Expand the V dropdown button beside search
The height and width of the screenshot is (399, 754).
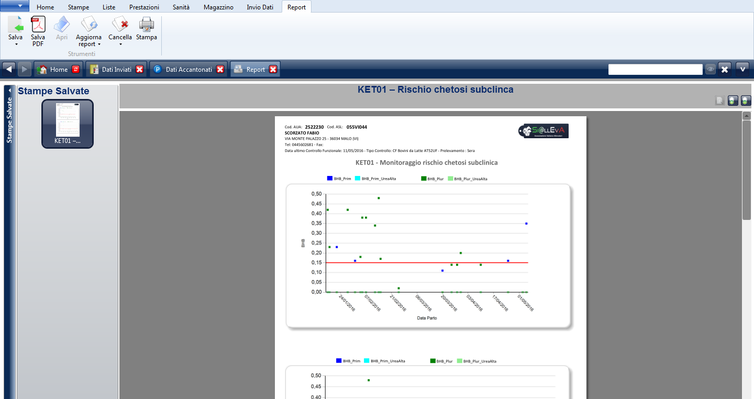coord(742,69)
